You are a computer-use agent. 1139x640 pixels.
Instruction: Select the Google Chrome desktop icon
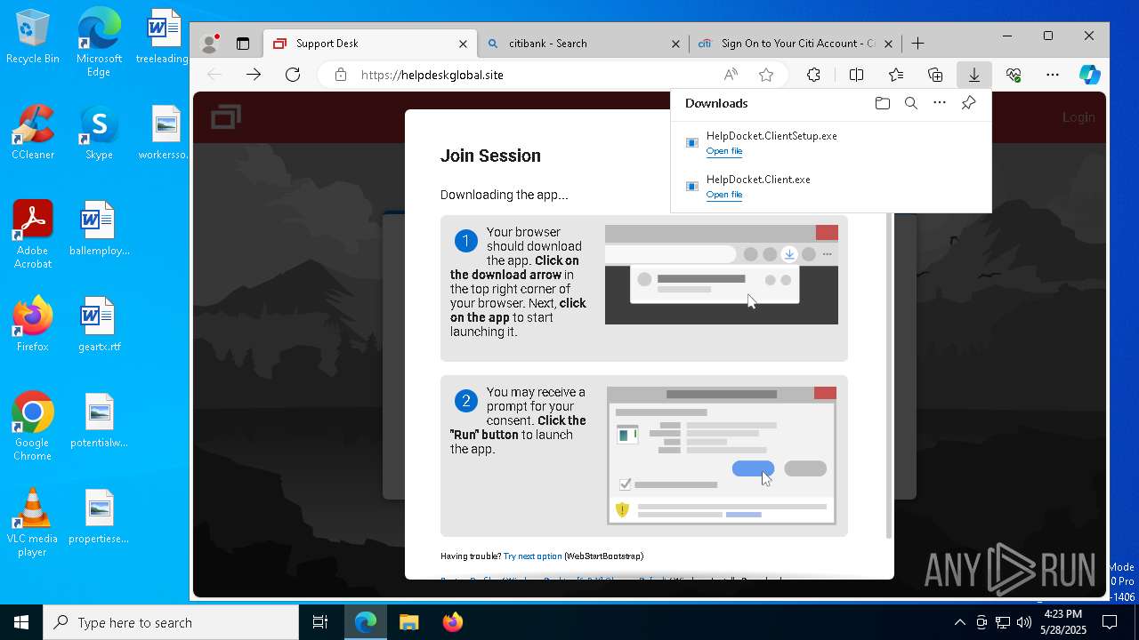click(33, 427)
